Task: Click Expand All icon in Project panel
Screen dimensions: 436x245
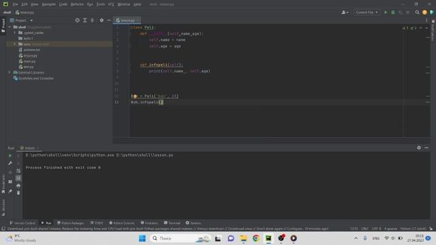Action: pyautogui.click(x=84, y=20)
